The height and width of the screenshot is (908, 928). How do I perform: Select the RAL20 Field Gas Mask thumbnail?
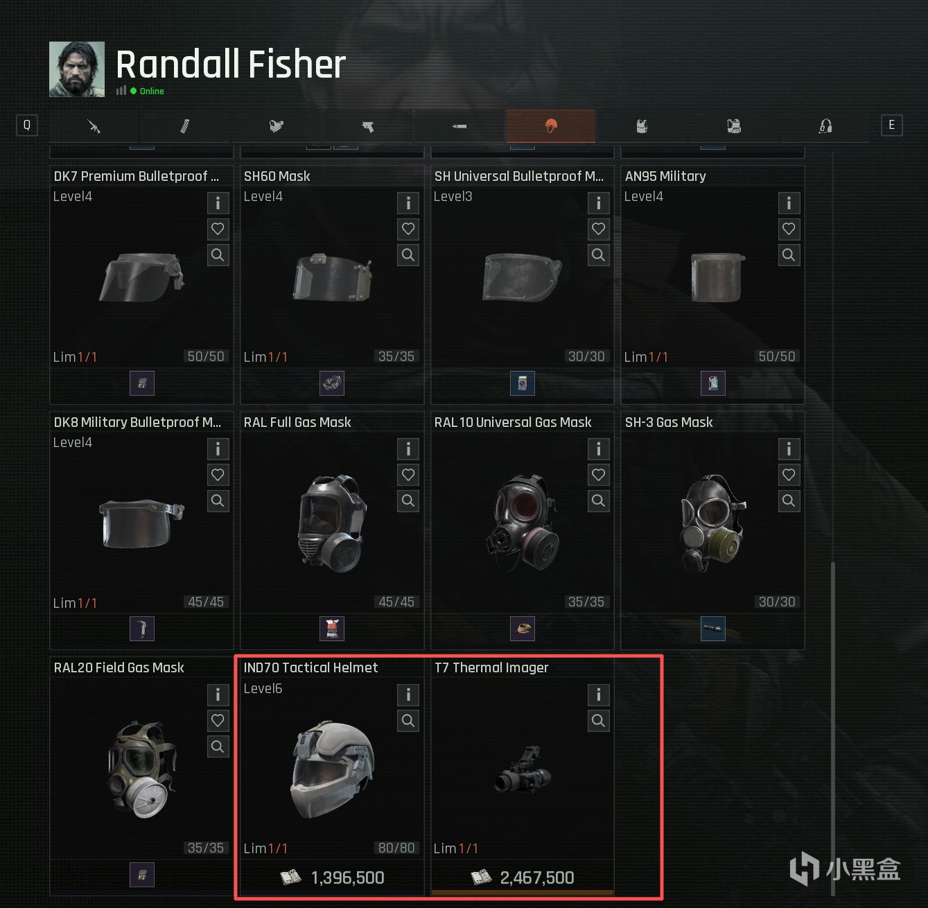pyautogui.click(x=142, y=769)
